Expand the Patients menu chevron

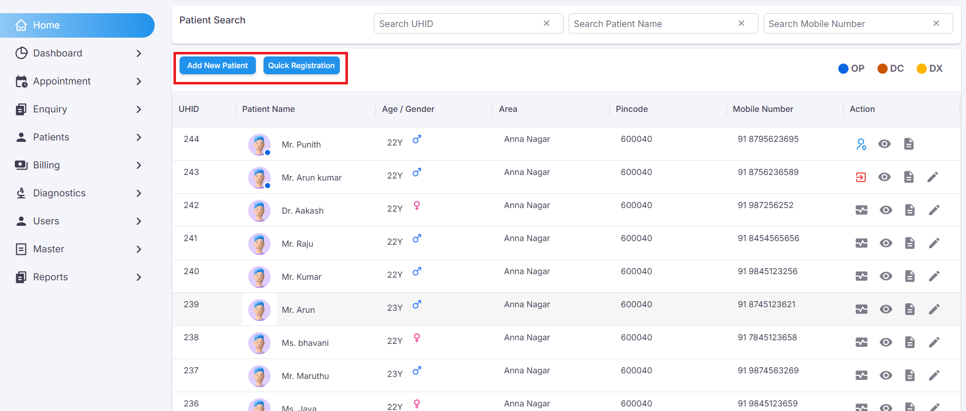tap(139, 137)
